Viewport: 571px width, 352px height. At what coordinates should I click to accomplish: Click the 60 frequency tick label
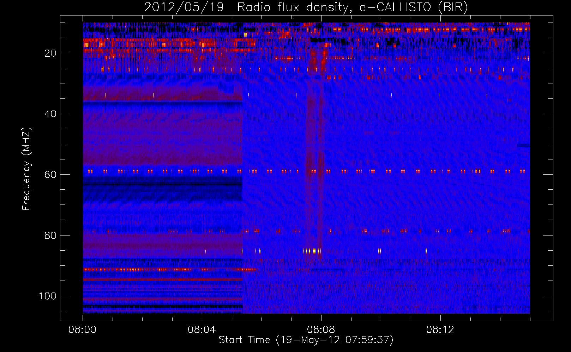[x=50, y=175]
